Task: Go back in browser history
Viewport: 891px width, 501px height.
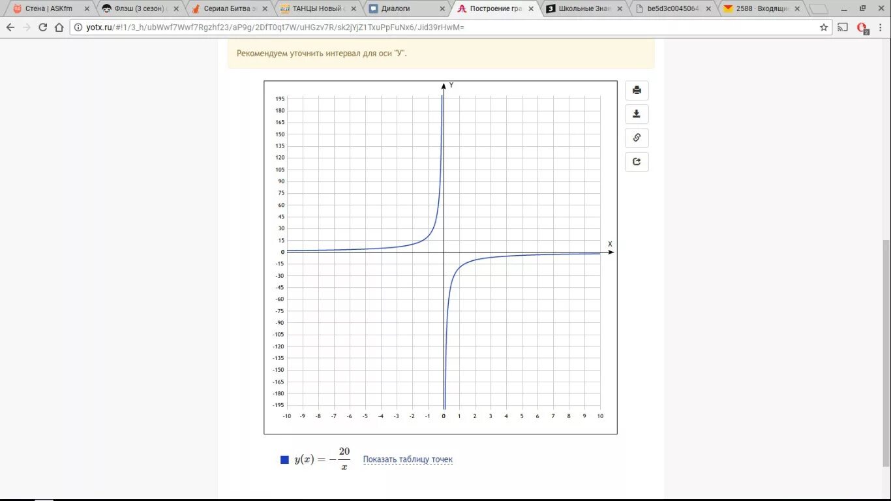Action: coord(10,27)
